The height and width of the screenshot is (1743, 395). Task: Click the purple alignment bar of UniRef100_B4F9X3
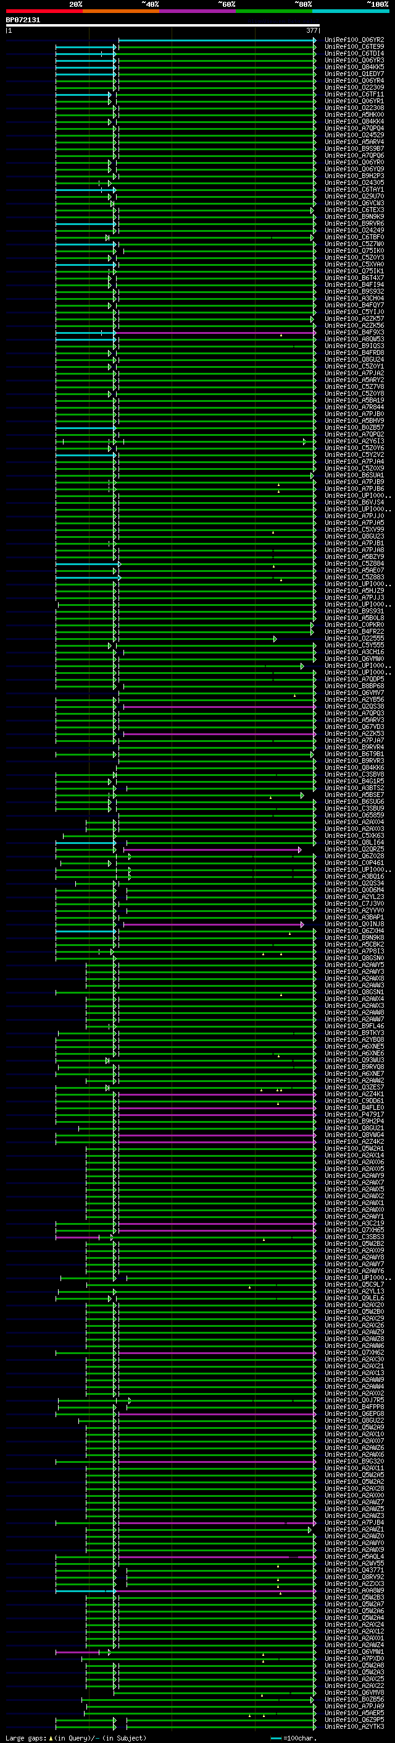coord(217,333)
